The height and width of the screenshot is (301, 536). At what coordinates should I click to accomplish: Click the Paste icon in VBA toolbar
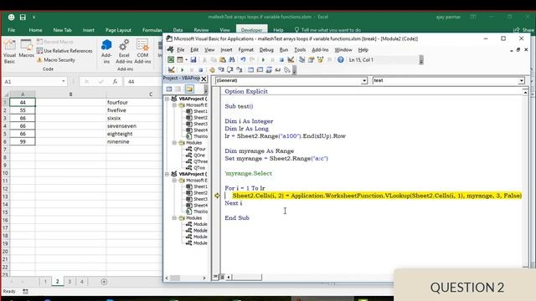222,59
